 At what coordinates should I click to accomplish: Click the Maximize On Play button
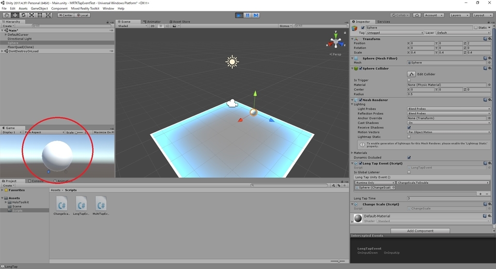tap(103, 132)
